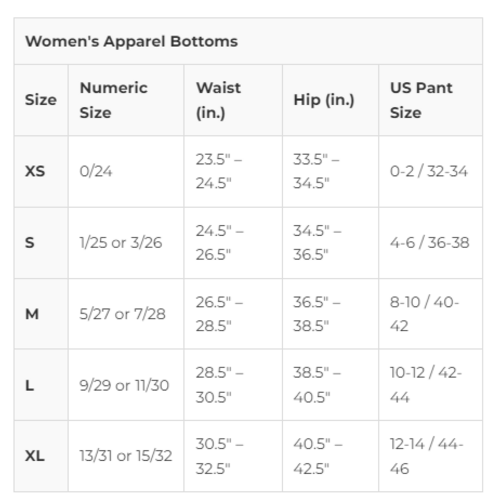
Task: Select the 12-14 / 44-46 pant size cell
Action: (426, 456)
